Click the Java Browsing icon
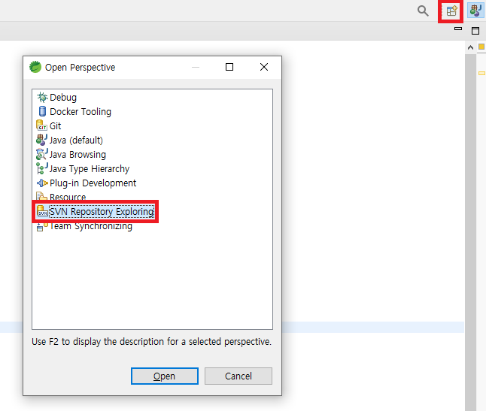486x411 pixels. [x=42, y=154]
